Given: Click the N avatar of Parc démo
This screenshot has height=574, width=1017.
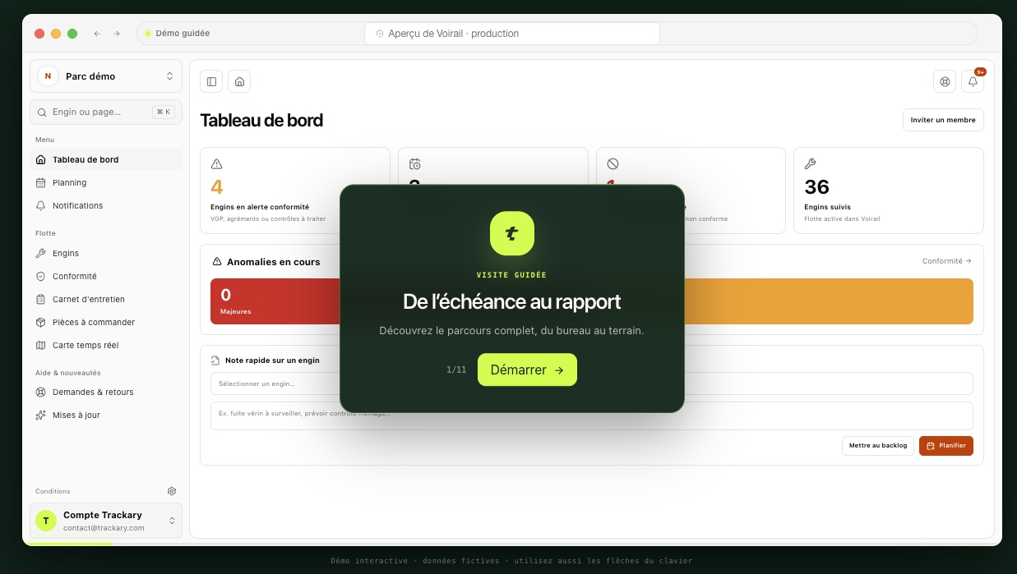Looking at the screenshot, I should [48, 76].
